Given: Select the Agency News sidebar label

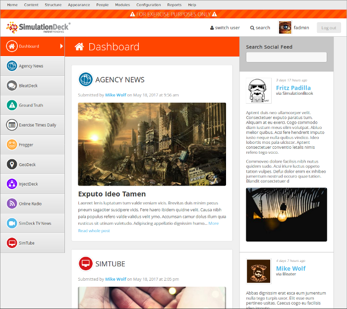Looking at the screenshot, I should click(x=31, y=66).
